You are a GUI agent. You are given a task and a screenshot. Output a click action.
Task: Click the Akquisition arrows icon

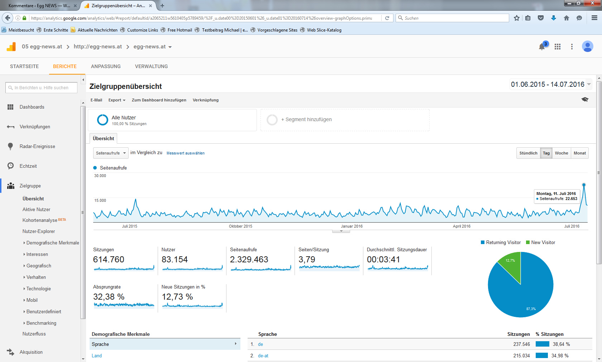pos(11,352)
